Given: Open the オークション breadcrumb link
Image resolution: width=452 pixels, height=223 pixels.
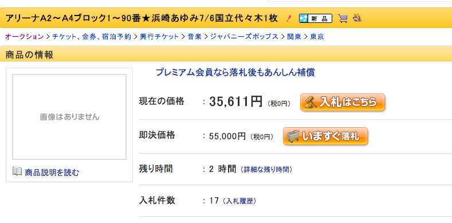Looking at the screenshot, I should 25,37.
